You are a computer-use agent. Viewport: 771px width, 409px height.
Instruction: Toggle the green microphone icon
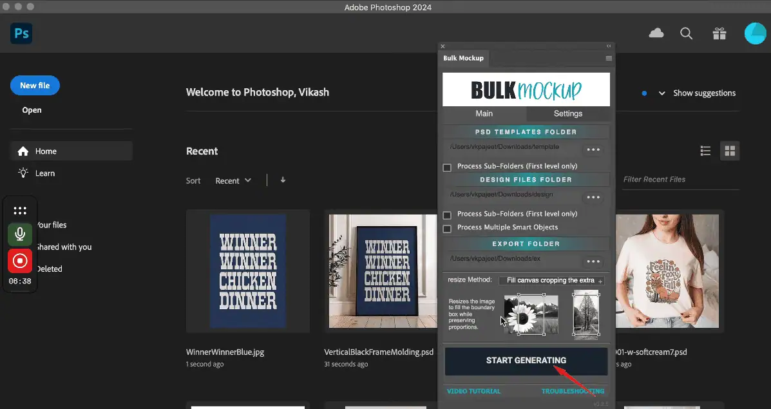(x=20, y=234)
